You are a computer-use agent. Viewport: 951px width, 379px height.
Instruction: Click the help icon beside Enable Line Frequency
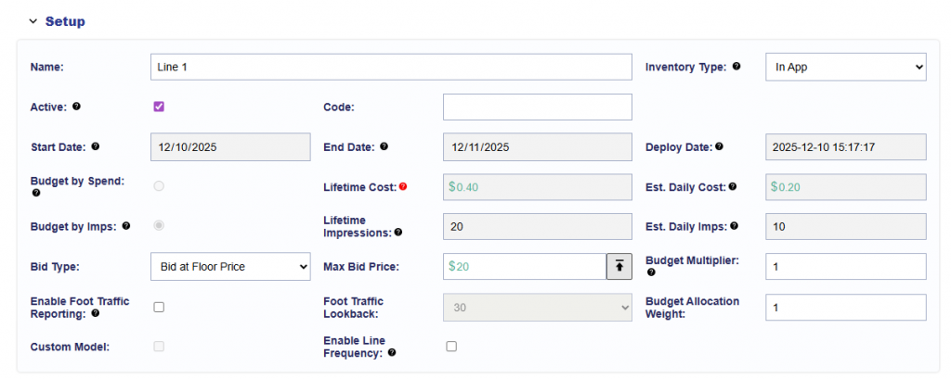[x=391, y=352]
